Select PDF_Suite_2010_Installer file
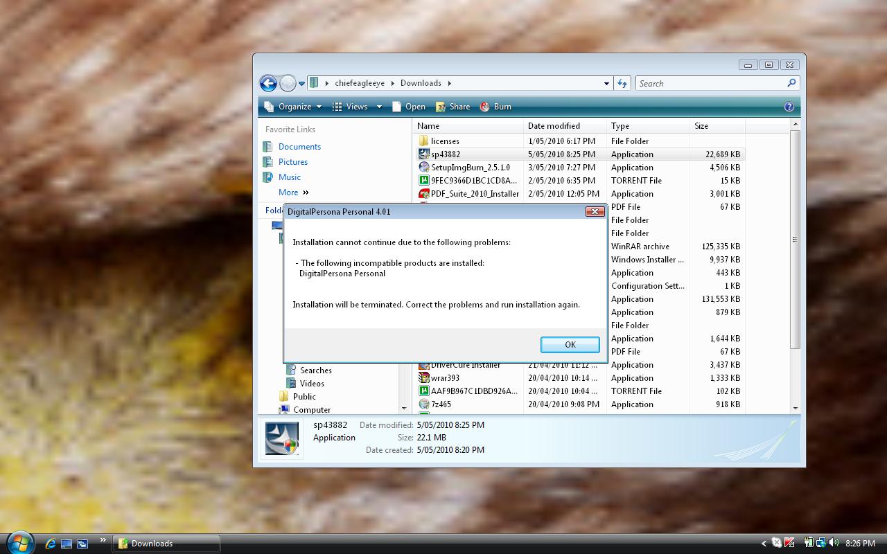 pos(579,194)
